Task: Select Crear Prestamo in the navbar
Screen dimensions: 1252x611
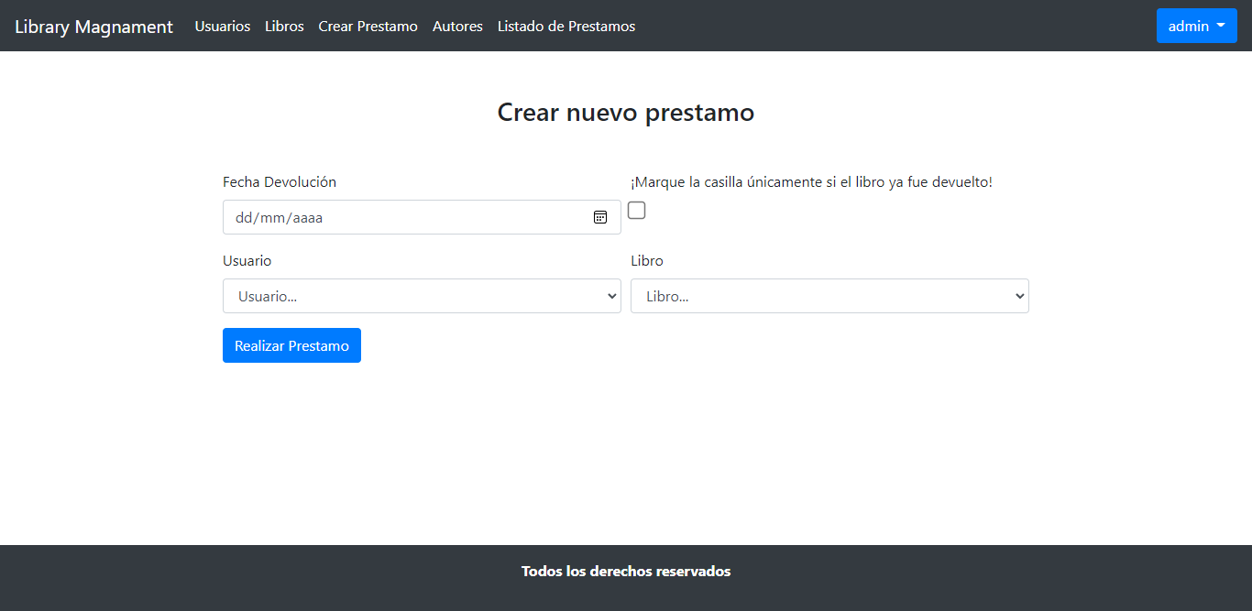Action: click(368, 27)
